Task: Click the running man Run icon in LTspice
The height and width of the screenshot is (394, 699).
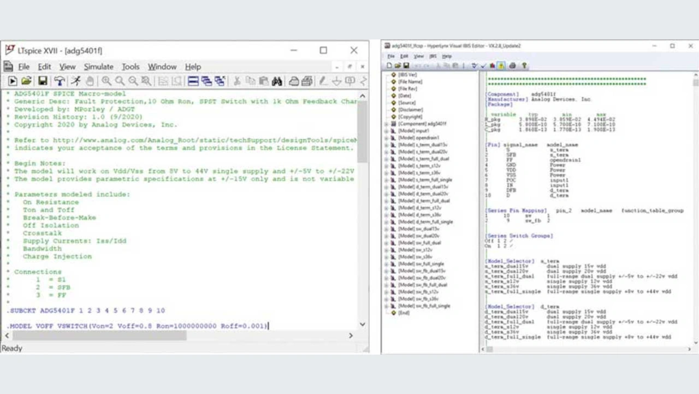Action: click(76, 81)
